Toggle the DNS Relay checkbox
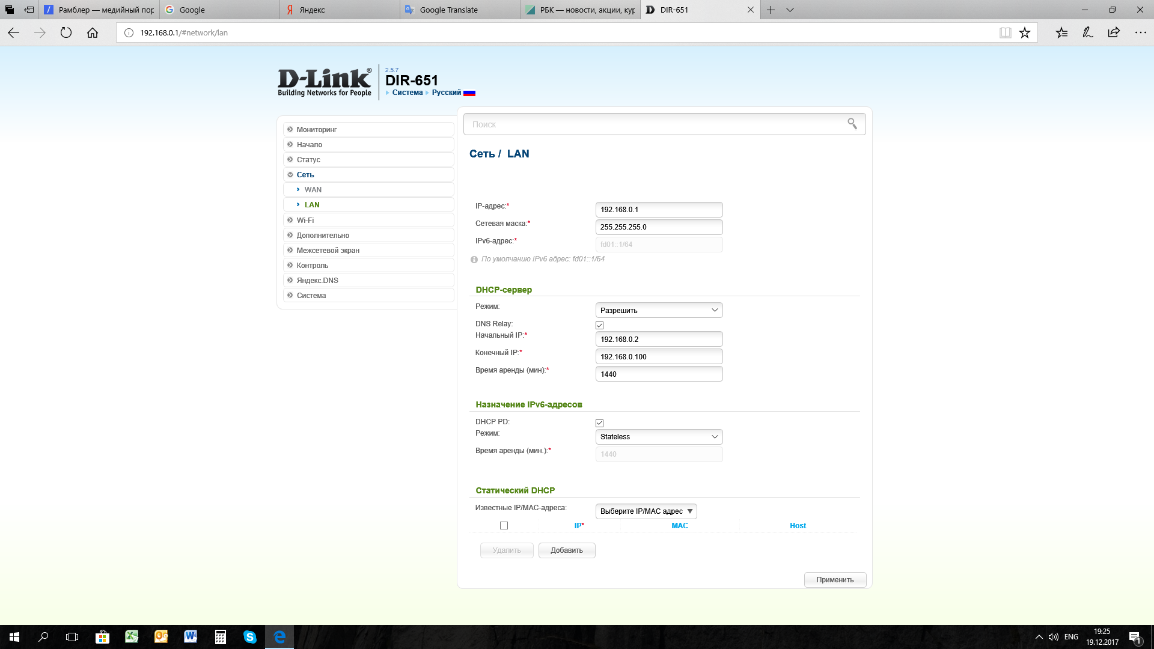This screenshot has width=1154, height=649. tap(599, 325)
